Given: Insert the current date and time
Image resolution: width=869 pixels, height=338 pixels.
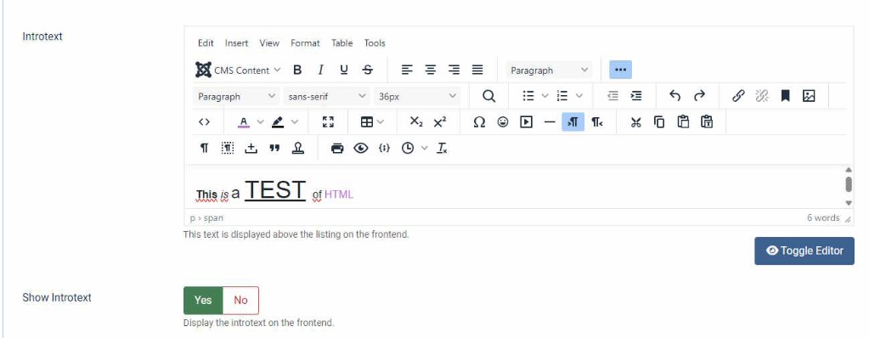Looking at the screenshot, I should (x=408, y=148).
